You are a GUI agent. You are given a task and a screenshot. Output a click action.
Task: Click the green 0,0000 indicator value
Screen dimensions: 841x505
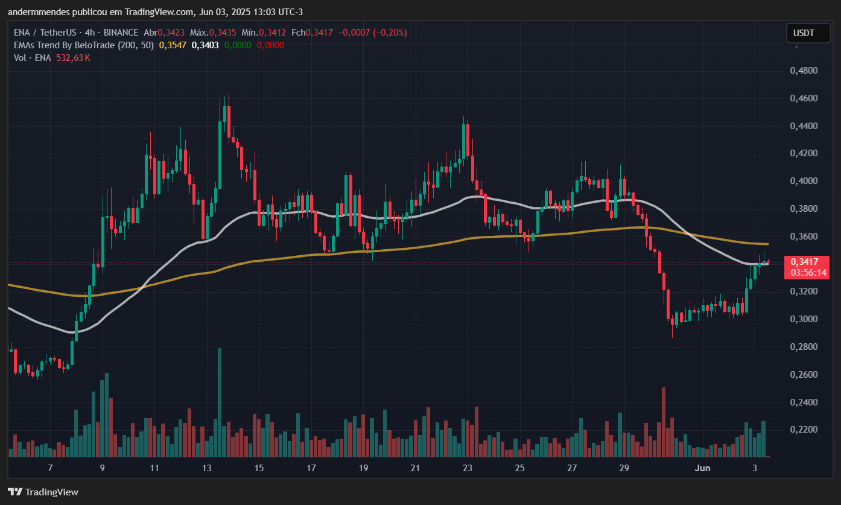click(x=237, y=45)
